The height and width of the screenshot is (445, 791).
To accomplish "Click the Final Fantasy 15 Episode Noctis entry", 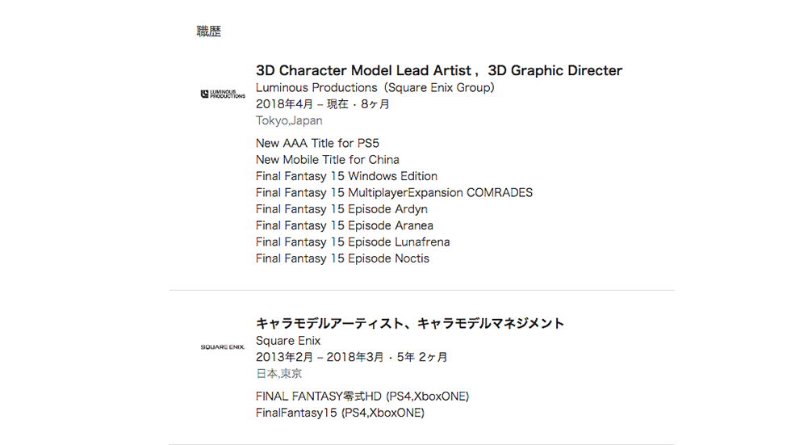I will pos(342,258).
